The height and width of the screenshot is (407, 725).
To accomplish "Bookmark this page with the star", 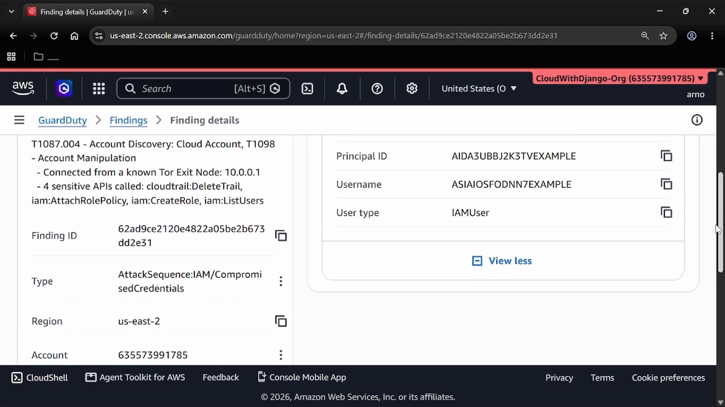I will tap(663, 36).
